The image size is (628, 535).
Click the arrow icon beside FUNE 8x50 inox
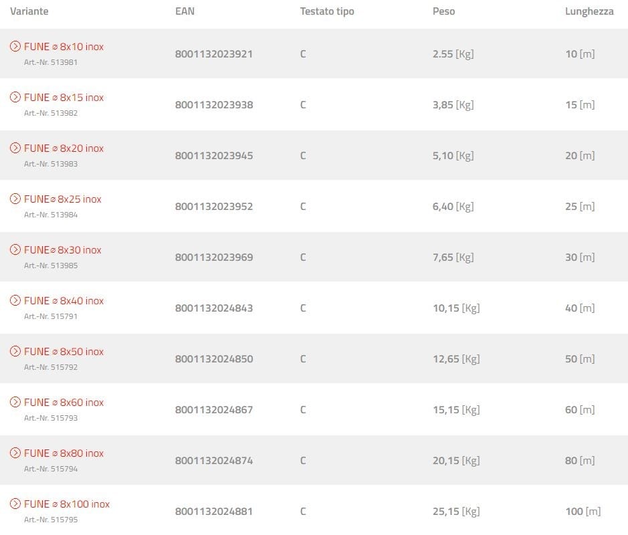click(15, 351)
